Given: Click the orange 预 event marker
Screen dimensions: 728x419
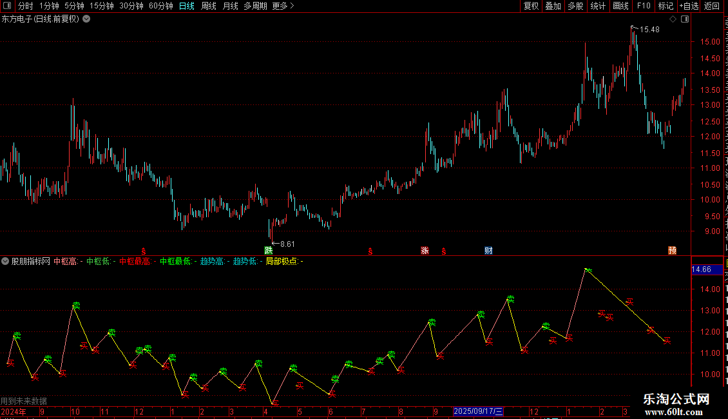Looking at the screenshot, I should (673, 250).
